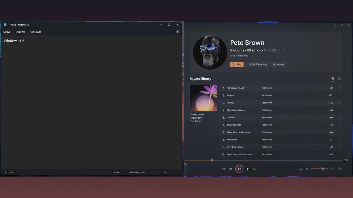The image size is (353, 198).
Task: Open Notepad settings gear
Action: (178, 32)
